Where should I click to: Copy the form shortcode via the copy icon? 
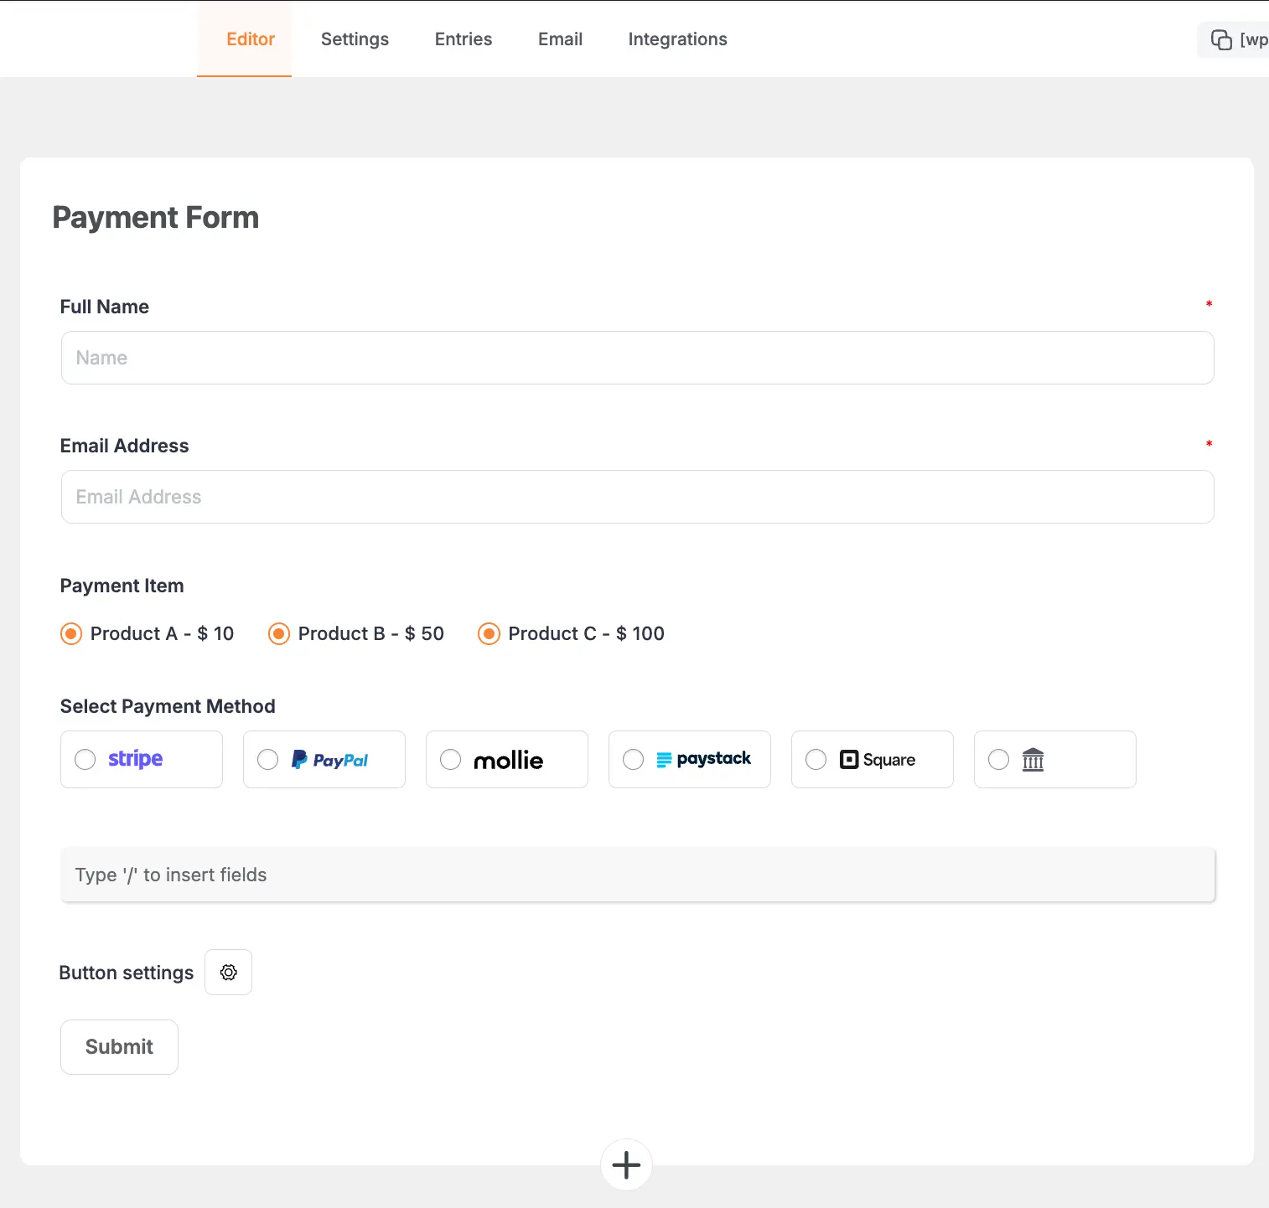click(x=1221, y=39)
